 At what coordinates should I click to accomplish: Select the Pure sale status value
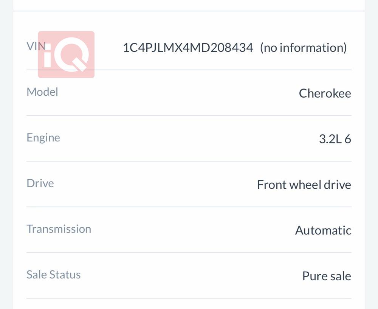click(x=327, y=276)
